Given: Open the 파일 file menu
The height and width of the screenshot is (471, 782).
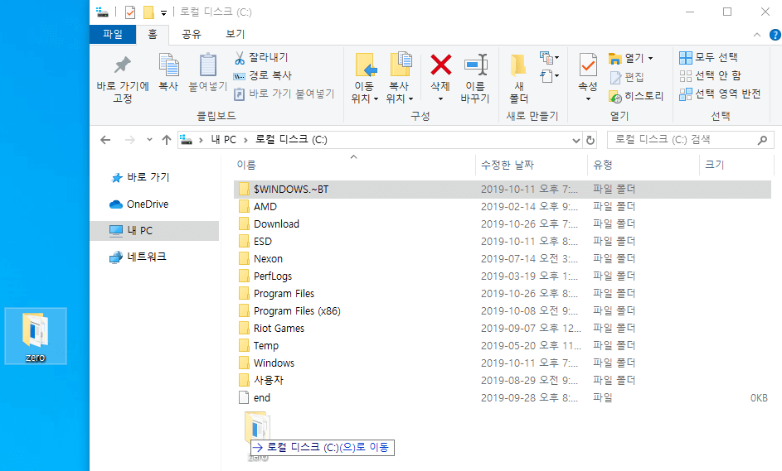Looking at the screenshot, I should 113,35.
